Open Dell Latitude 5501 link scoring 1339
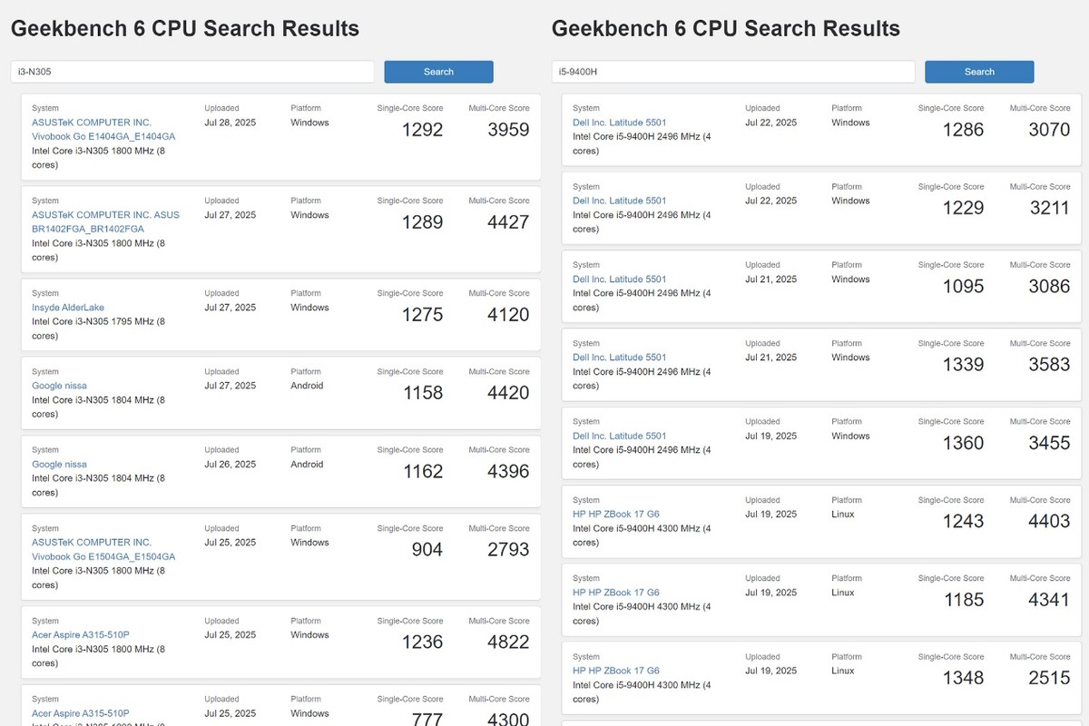Viewport: 1089px width, 726px height. point(620,358)
